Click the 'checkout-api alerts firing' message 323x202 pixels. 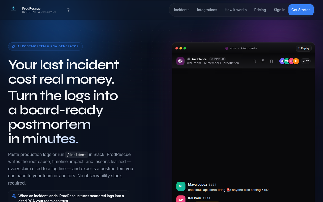coord(228,190)
